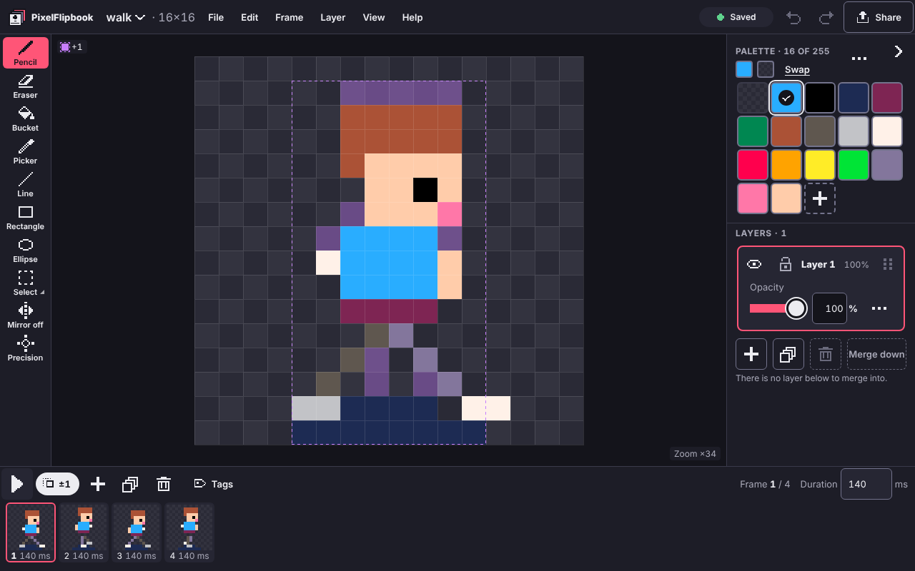Click the transparent background color indicator
Viewport: 915px width, 571px height.
[766, 69]
